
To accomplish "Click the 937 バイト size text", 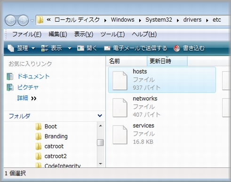I will coord(146,87).
